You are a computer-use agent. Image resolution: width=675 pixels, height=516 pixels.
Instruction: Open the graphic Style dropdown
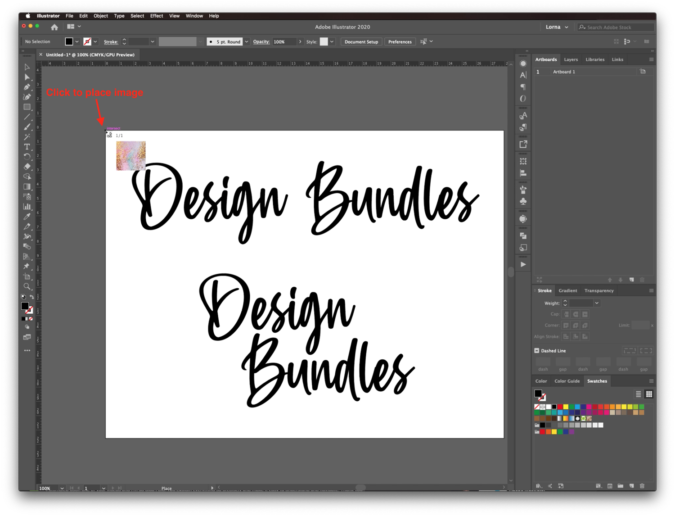(332, 42)
